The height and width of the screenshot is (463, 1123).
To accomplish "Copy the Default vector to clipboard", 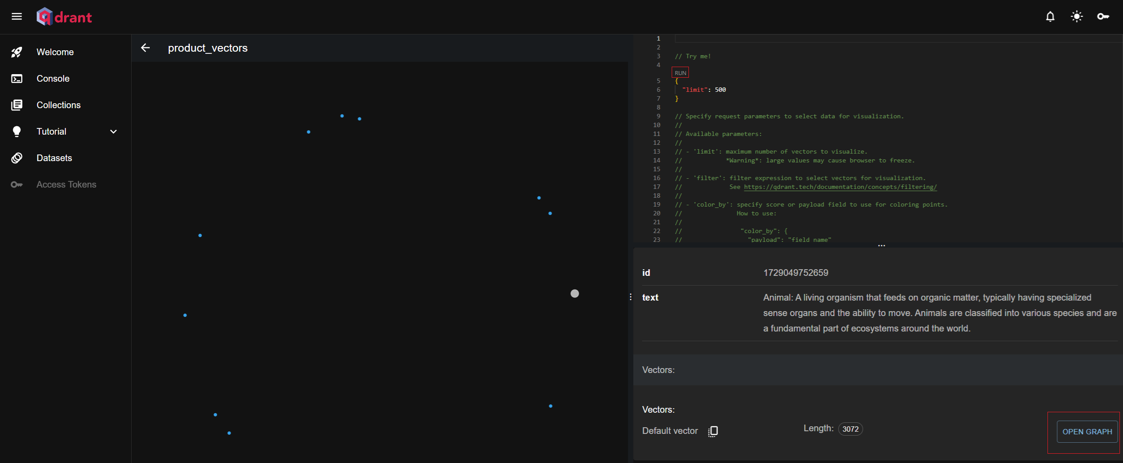I will [x=713, y=431].
